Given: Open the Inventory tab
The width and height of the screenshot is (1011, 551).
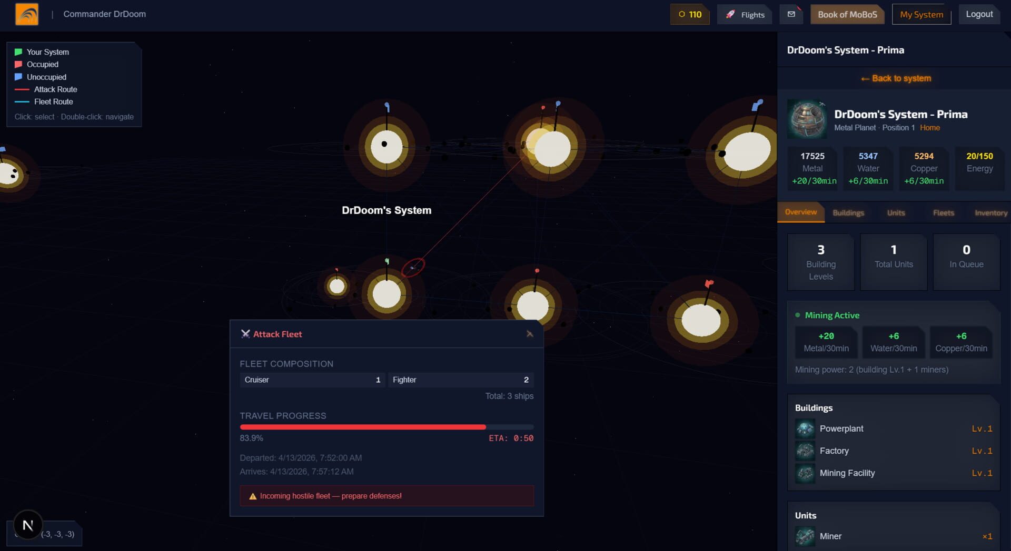Looking at the screenshot, I should (x=990, y=212).
